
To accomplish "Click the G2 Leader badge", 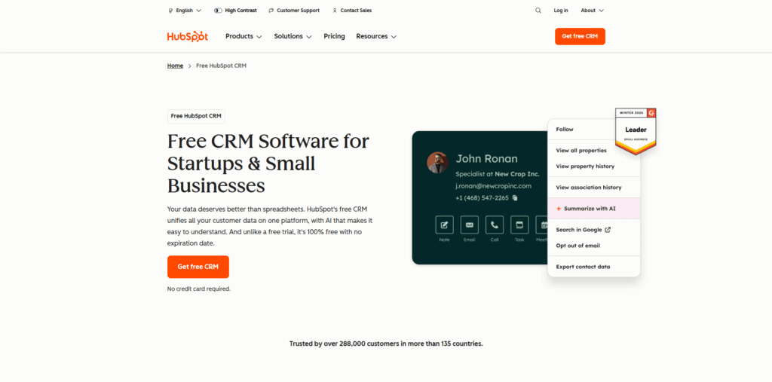I will click(636, 131).
